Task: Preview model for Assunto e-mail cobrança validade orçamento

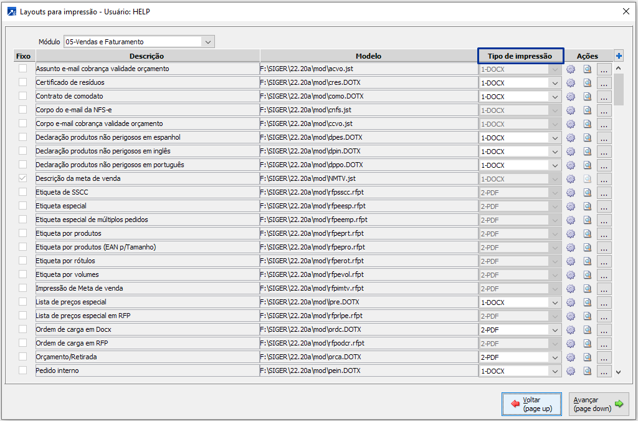Action: [x=587, y=69]
